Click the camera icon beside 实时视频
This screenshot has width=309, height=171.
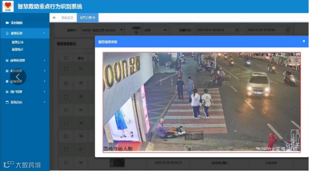coord(7,23)
